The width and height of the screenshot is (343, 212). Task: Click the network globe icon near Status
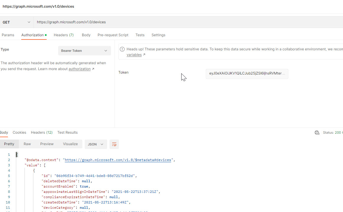(317, 132)
